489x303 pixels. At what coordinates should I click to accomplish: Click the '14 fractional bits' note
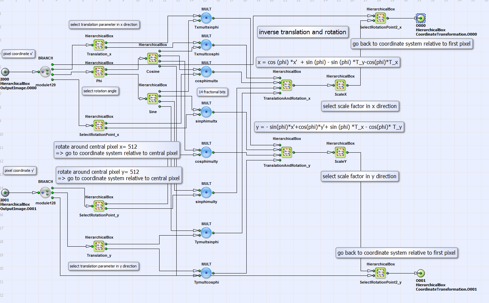(212, 92)
